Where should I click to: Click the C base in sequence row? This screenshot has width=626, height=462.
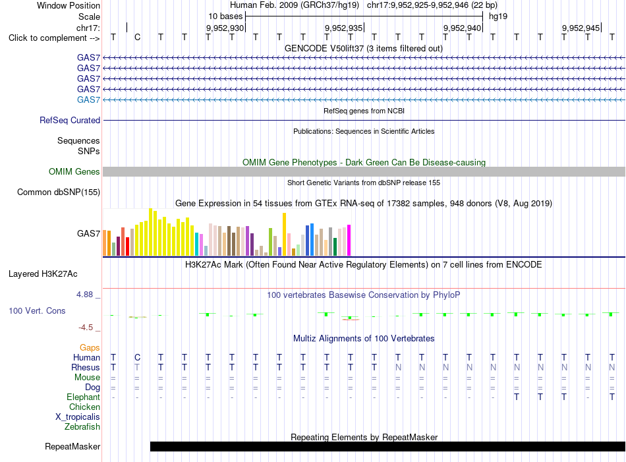pos(137,38)
